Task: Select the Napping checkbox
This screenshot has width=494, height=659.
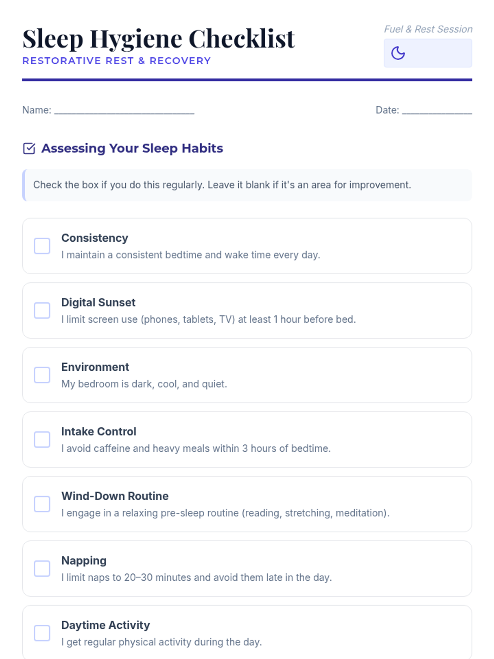Action: click(x=42, y=569)
